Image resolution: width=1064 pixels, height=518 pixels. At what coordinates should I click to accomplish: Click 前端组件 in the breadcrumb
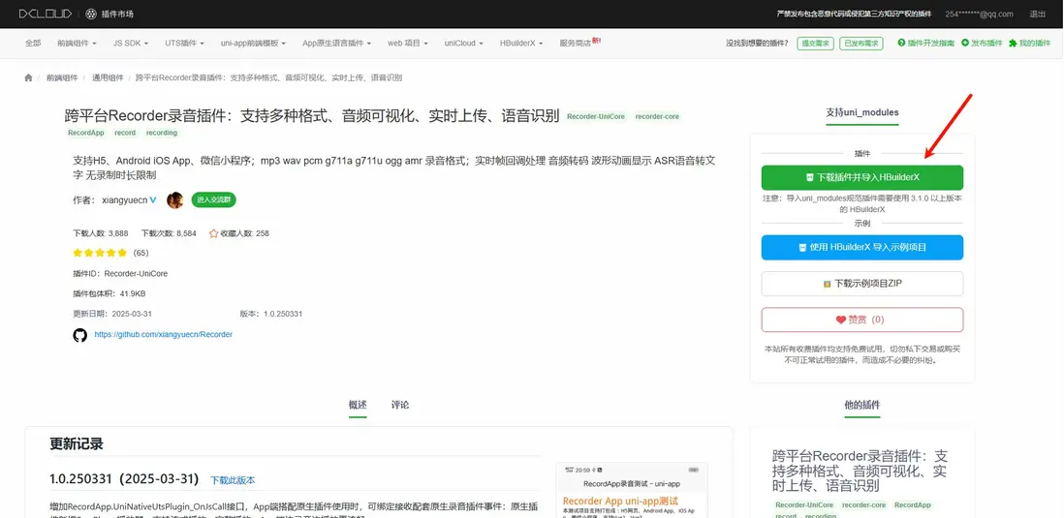pyautogui.click(x=62, y=78)
